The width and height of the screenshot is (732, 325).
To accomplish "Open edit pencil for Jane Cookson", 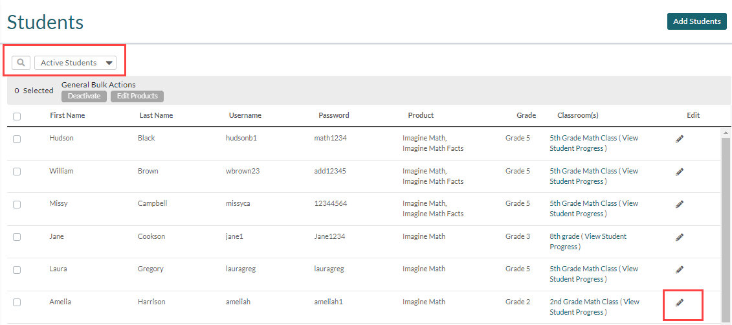I will (x=680, y=237).
